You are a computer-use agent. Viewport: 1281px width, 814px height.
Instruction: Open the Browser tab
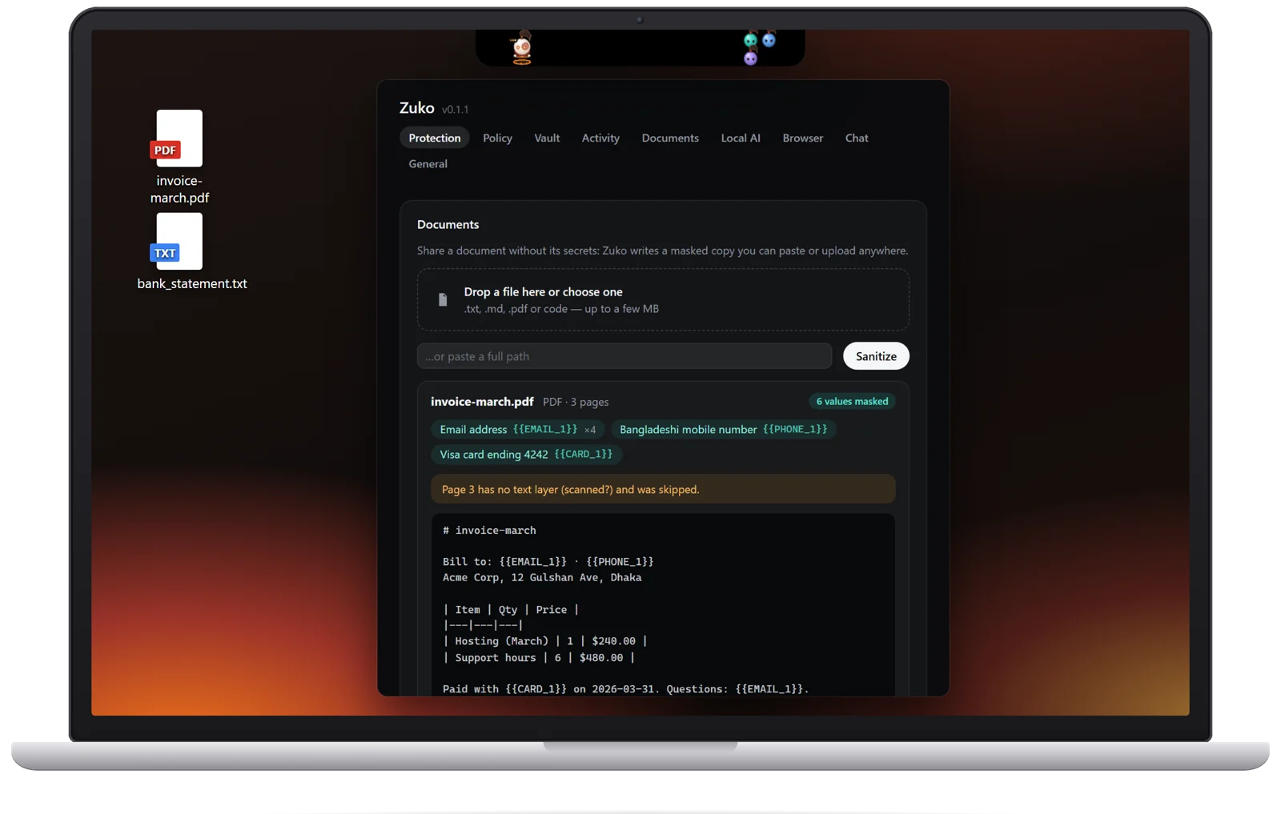coord(803,138)
